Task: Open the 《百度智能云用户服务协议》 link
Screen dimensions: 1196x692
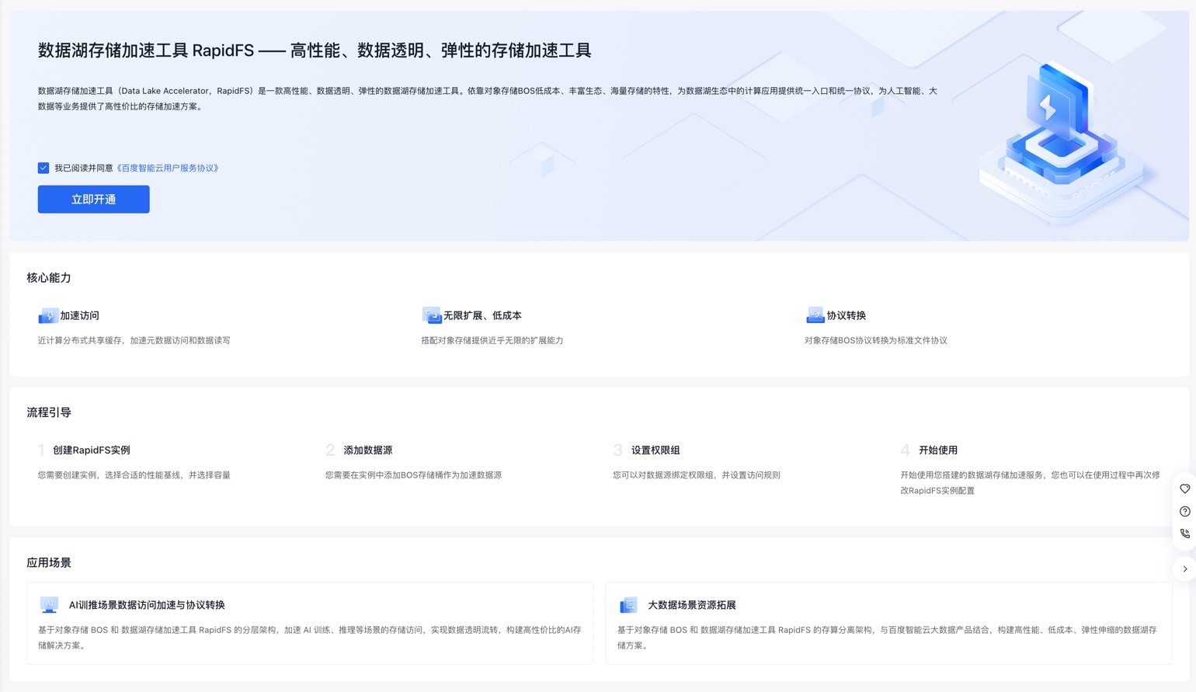Action: tap(168, 168)
